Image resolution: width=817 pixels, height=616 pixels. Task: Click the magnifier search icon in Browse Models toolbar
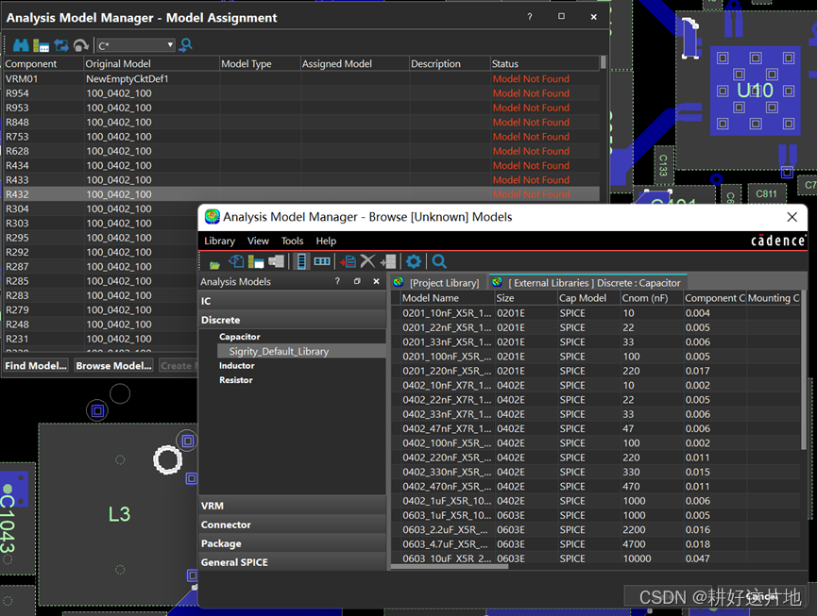[439, 261]
